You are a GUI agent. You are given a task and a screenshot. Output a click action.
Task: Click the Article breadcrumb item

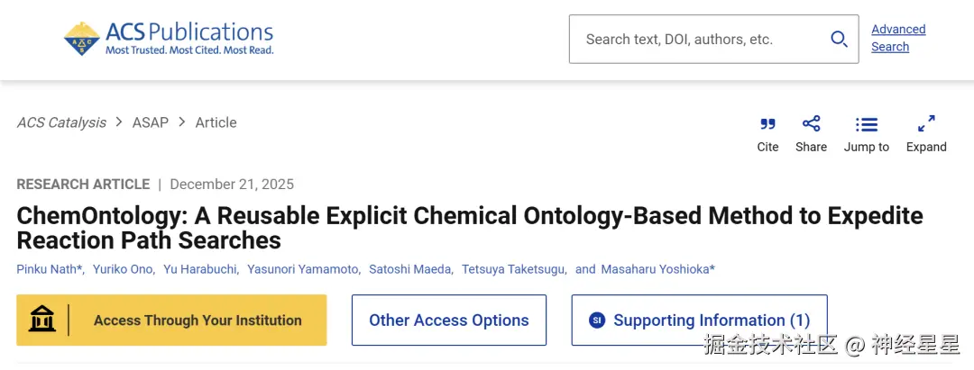[x=216, y=122]
